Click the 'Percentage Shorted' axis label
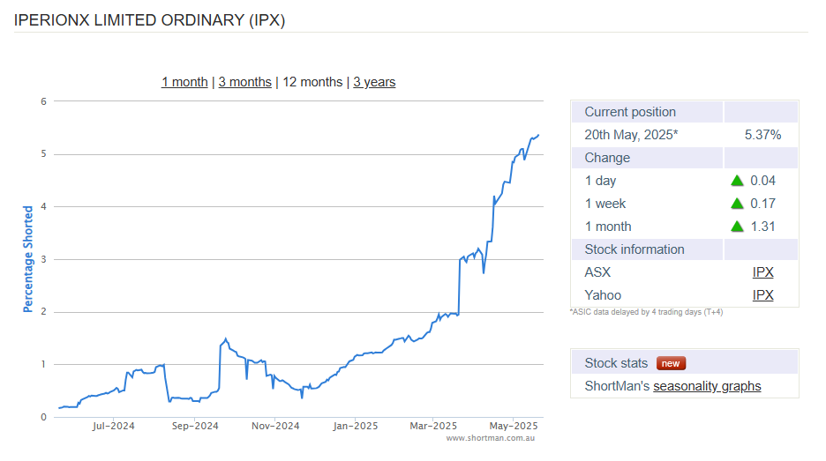 pos(28,259)
